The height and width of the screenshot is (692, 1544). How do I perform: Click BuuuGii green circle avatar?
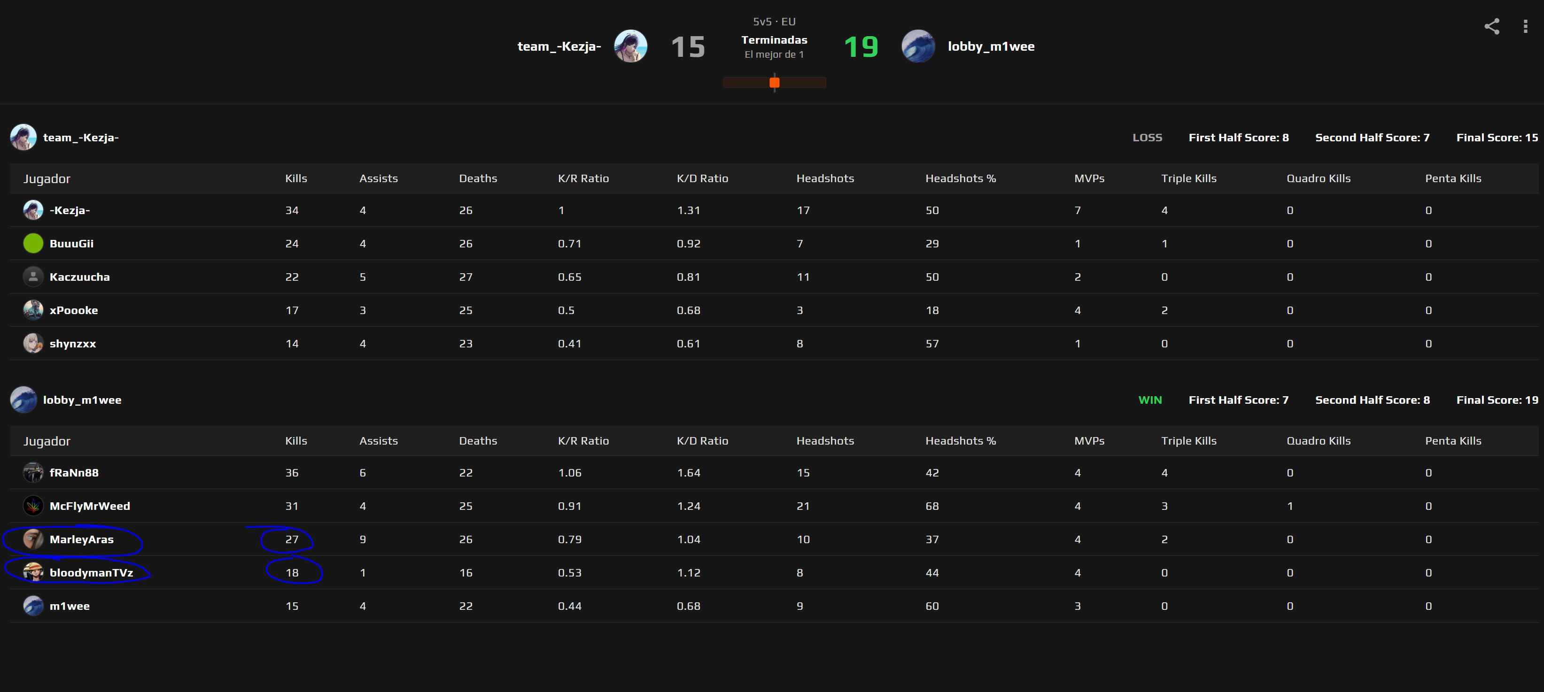tap(33, 243)
